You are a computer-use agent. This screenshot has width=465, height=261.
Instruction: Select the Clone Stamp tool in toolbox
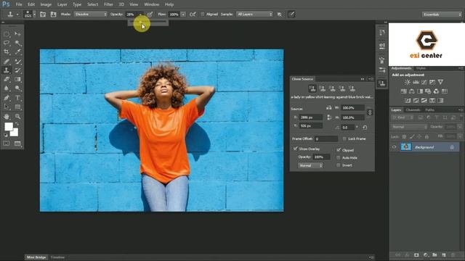[7, 70]
